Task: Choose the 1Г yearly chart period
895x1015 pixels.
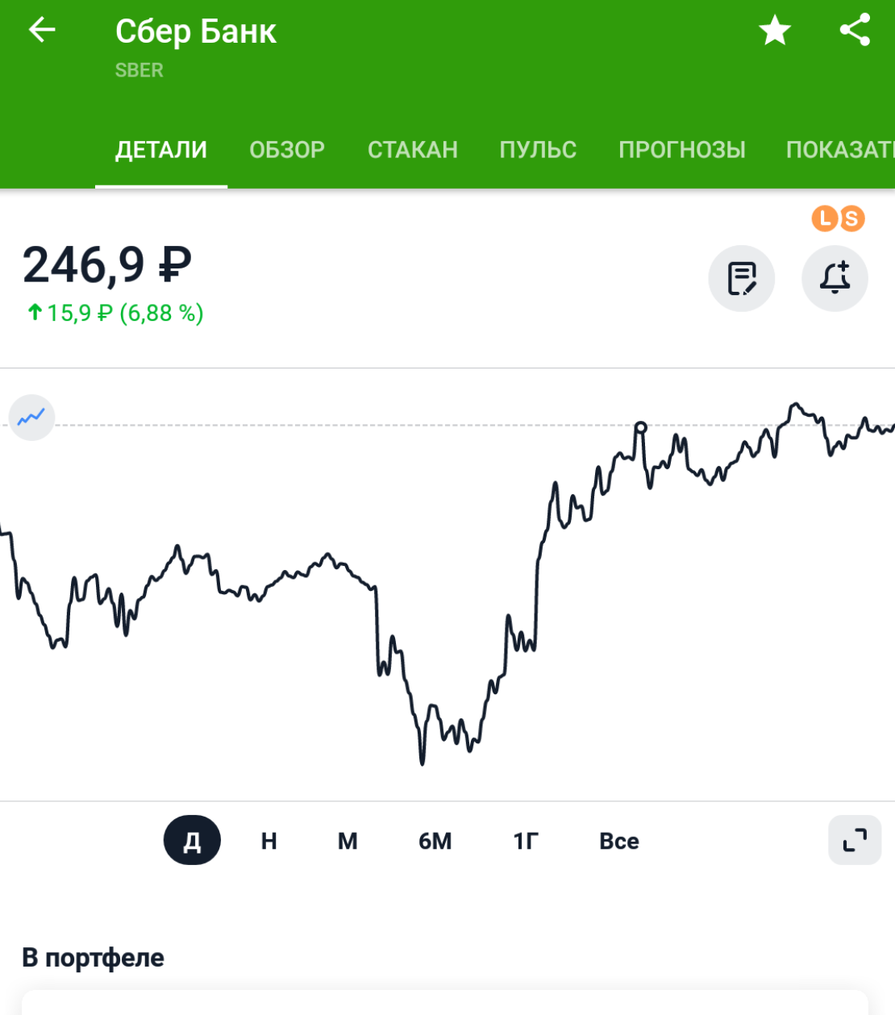Action: tap(526, 841)
